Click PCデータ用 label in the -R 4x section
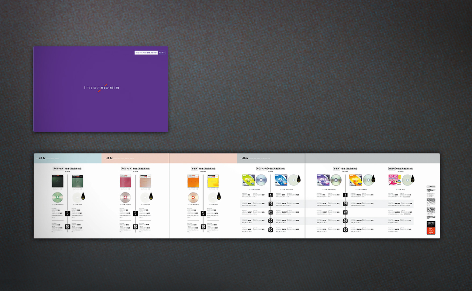Image resolution: width=472 pixels, height=291 pixels. pyautogui.click(x=262, y=169)
